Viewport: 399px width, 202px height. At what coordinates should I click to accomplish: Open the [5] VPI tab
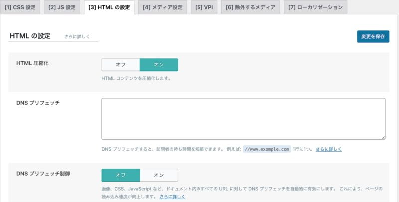click(x=204, y=7)
